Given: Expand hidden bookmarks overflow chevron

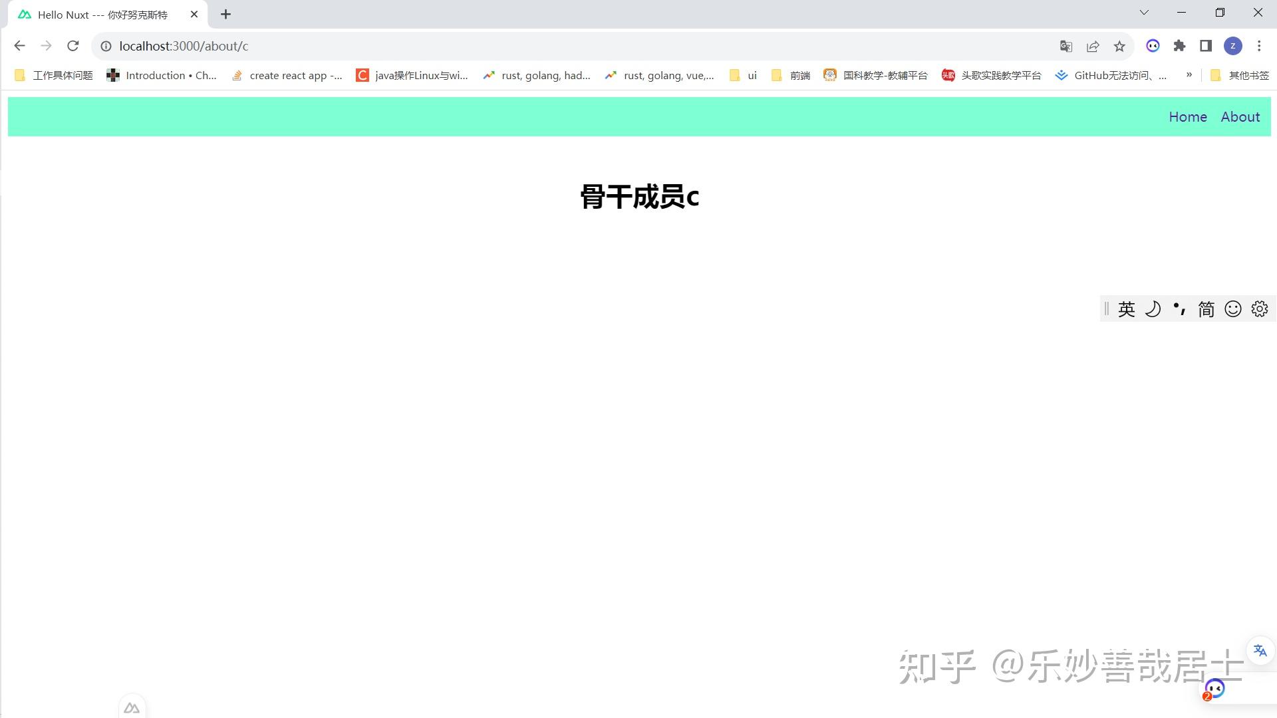Looking at the screenshot, I should pyautogui.click(x=1189, y=75).
